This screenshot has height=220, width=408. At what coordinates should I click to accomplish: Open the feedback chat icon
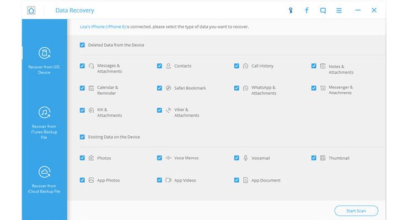[323, 10]
